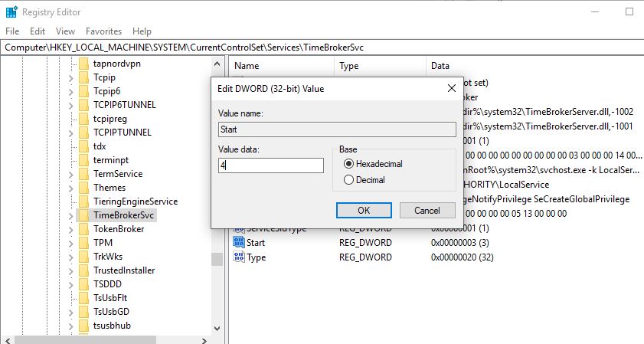Click the Registry Editor app icon in title bar
Viewport: 644px width, 344px height.
click(x=11, y=11)
